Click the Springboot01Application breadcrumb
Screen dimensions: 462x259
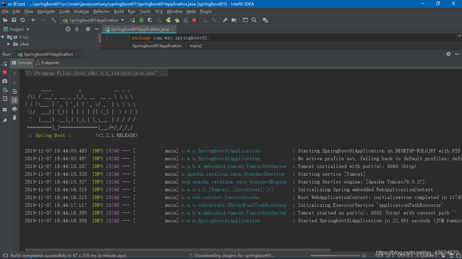point(157,46)
